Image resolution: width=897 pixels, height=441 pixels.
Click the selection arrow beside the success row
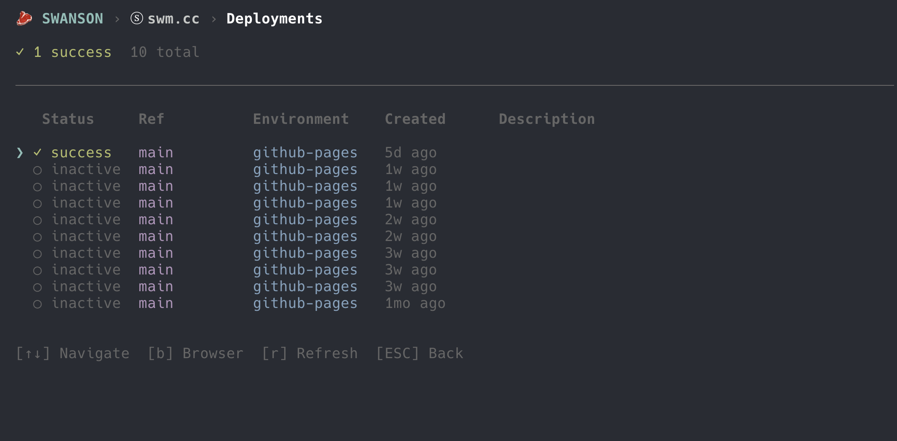coord(20,153)
